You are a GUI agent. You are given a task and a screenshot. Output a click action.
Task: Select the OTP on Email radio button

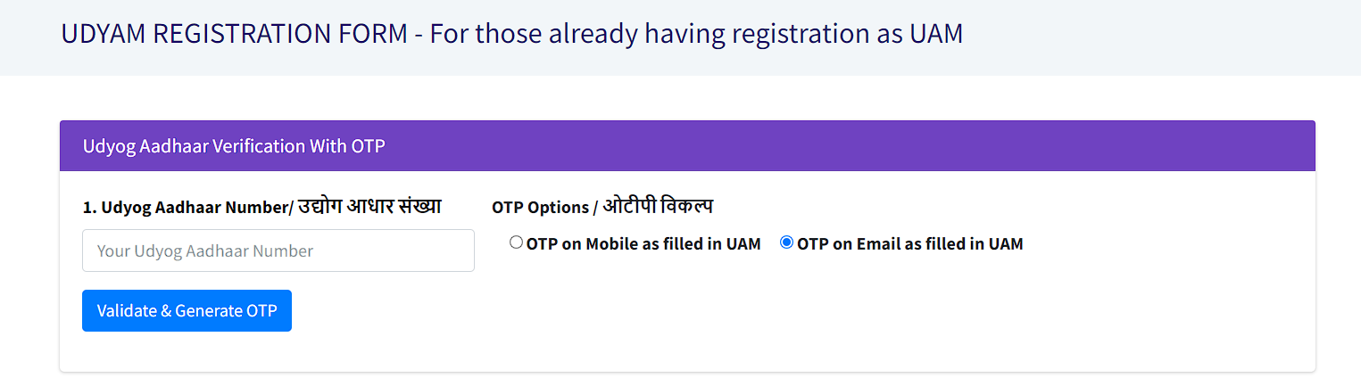[786, 242]
